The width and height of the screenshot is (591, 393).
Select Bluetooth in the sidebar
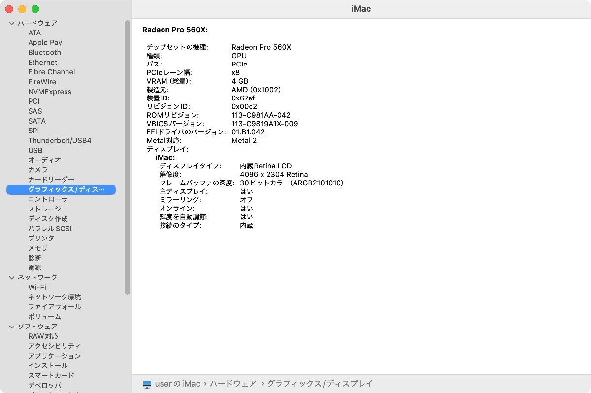pyautogui.click(x=44, y=52)
